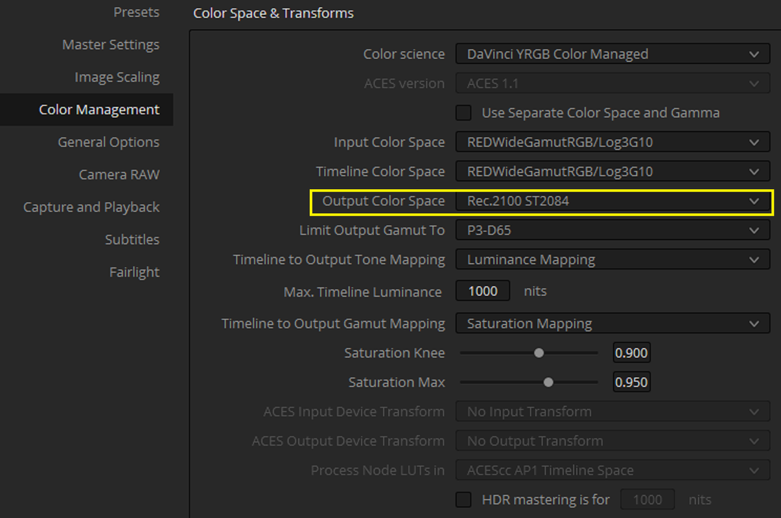Open Timeline to Output Tone Mapping dropdown

click(x=613, y=260)
